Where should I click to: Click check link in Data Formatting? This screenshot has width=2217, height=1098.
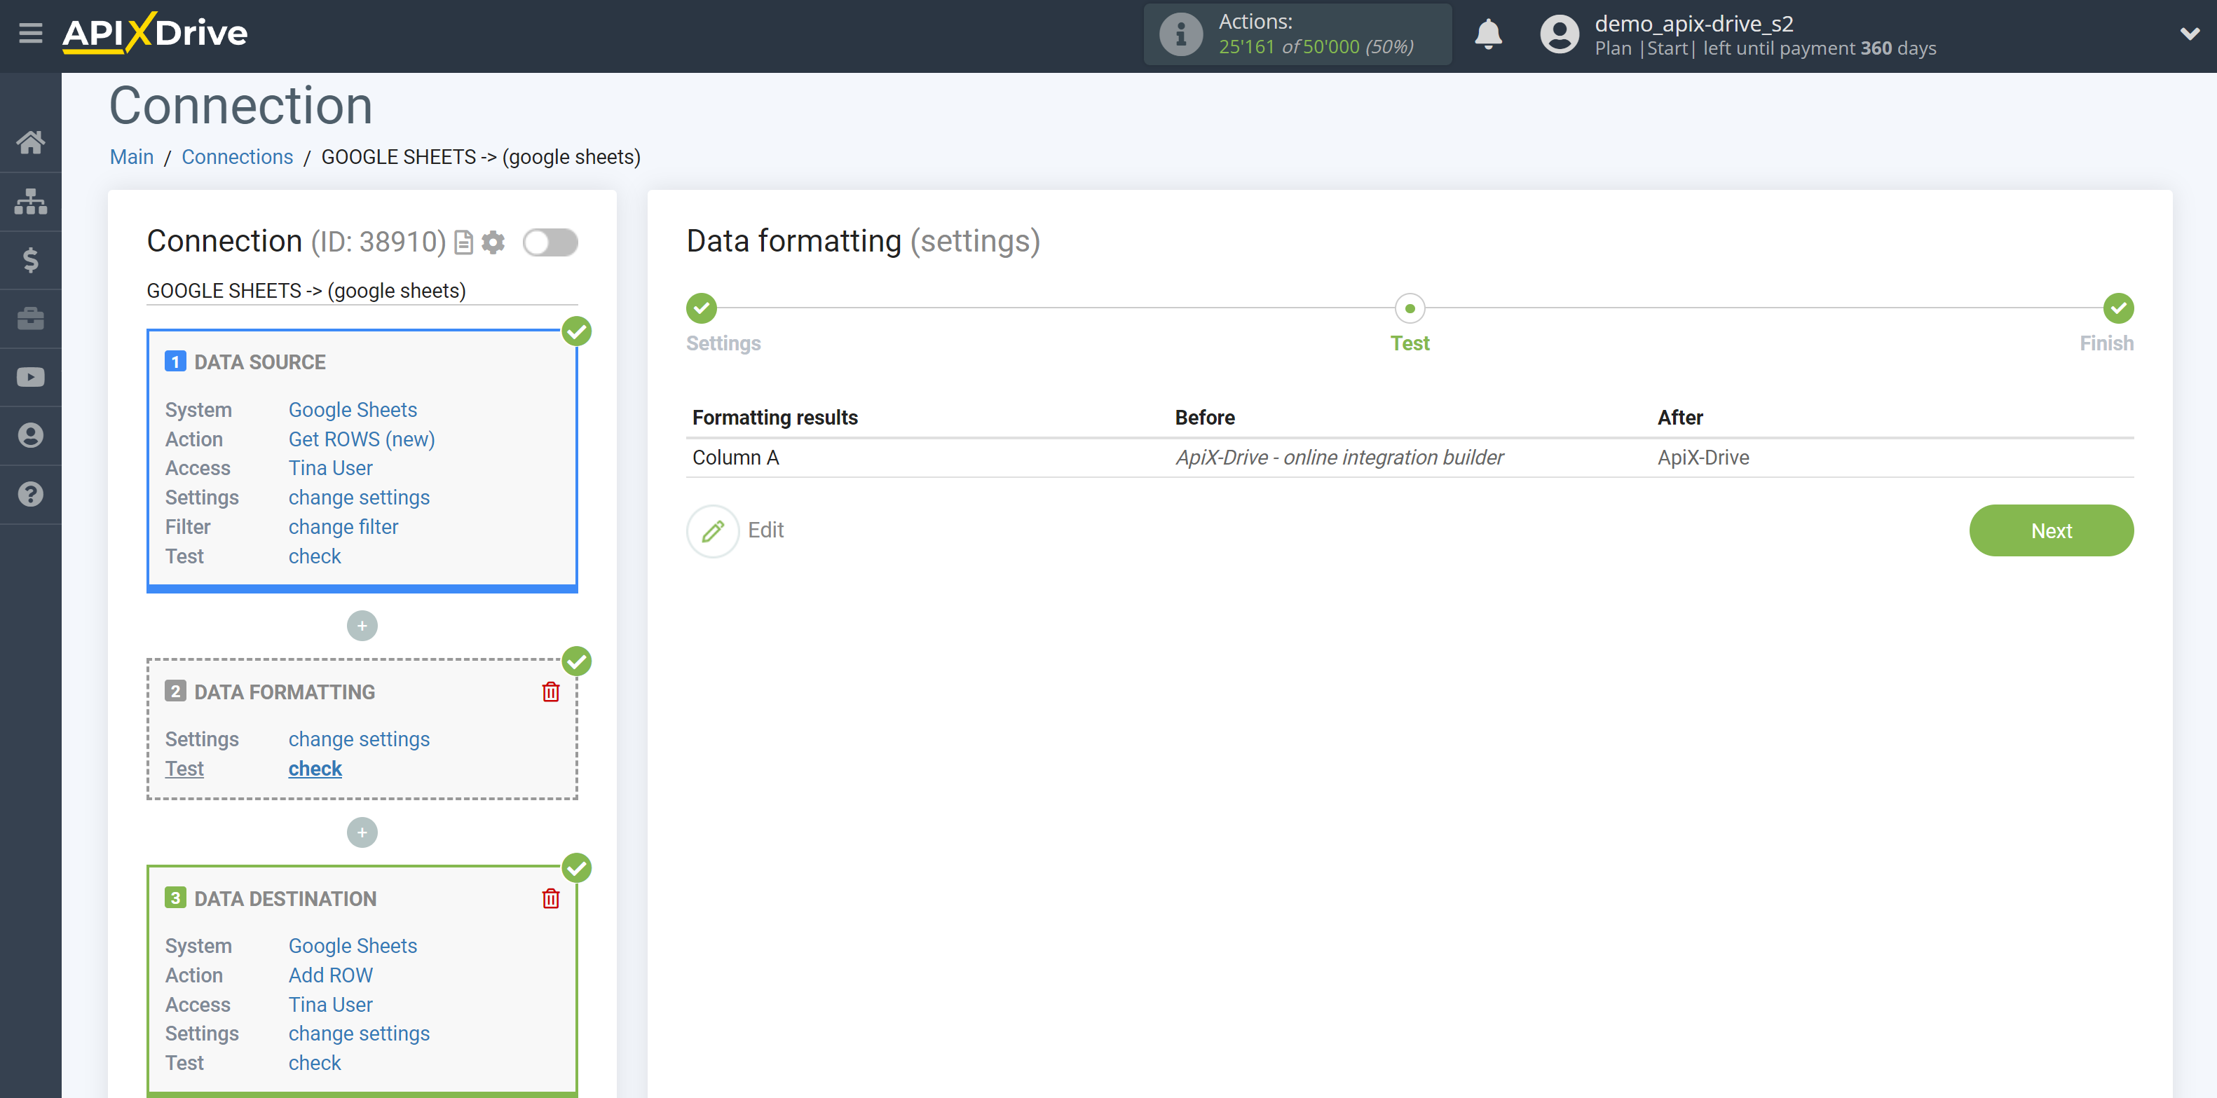pyautogui.click(x=315, y=769)
